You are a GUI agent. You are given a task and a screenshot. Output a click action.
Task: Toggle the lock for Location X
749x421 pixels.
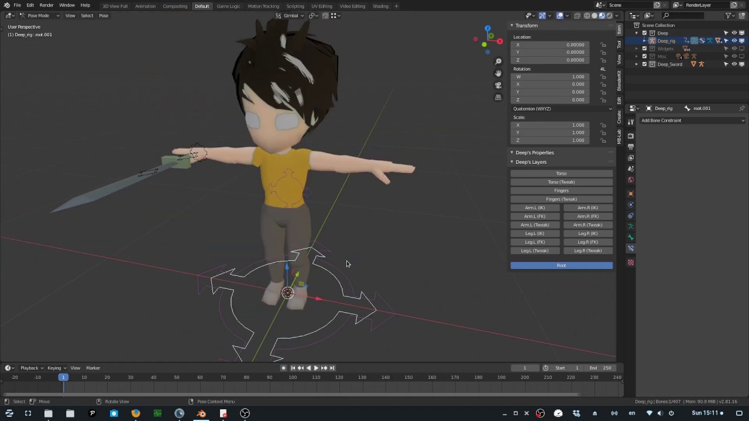click(x=603, y=45)
